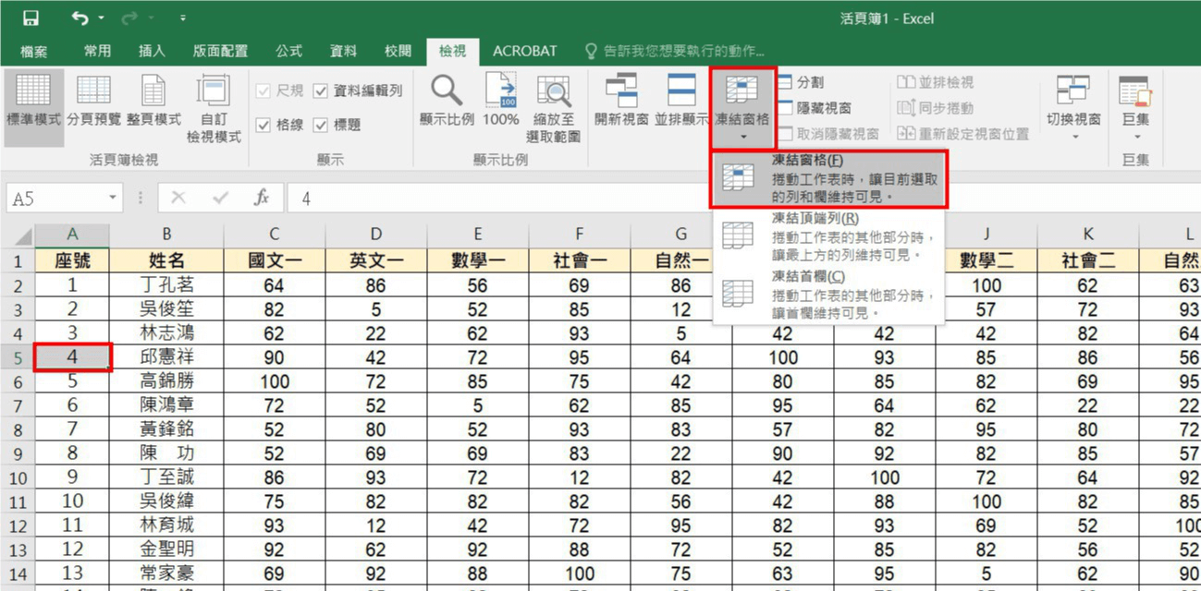Screen dimensions: 1201x591
Task: Click the name cell 常家豪
Action: 165,573
